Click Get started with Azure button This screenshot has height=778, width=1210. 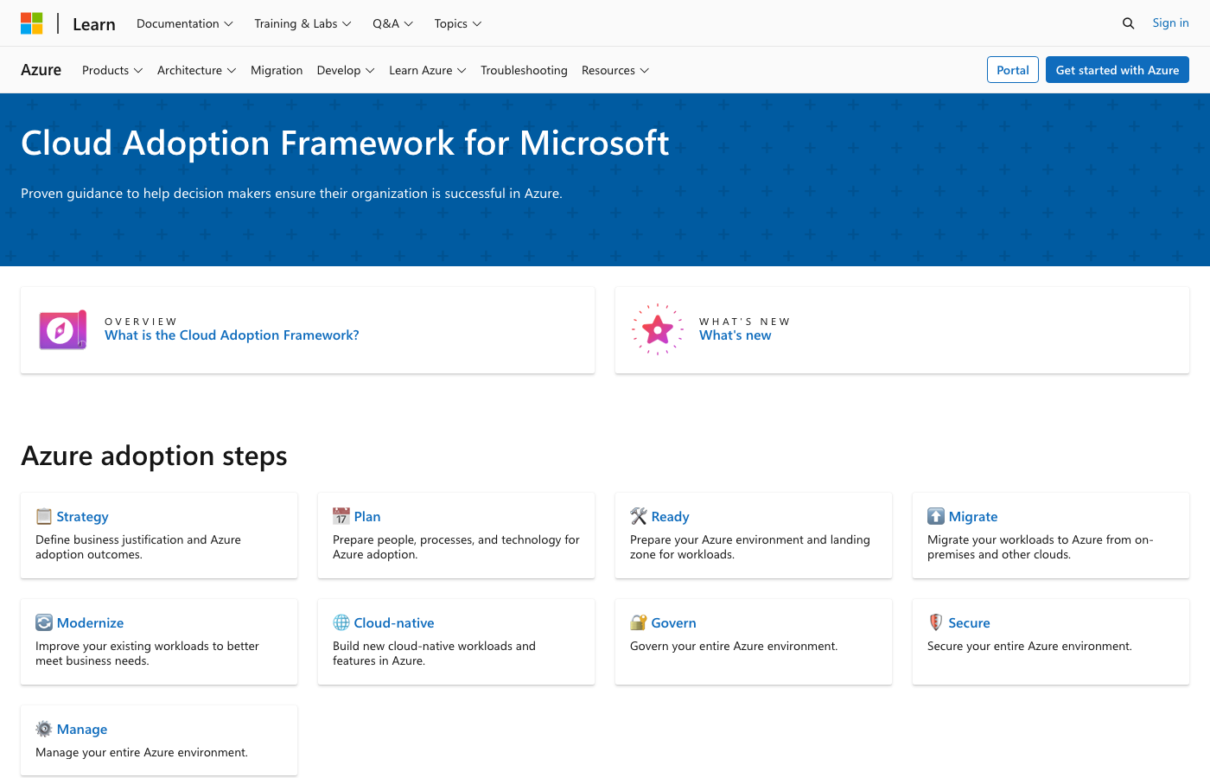point(1118,70)
